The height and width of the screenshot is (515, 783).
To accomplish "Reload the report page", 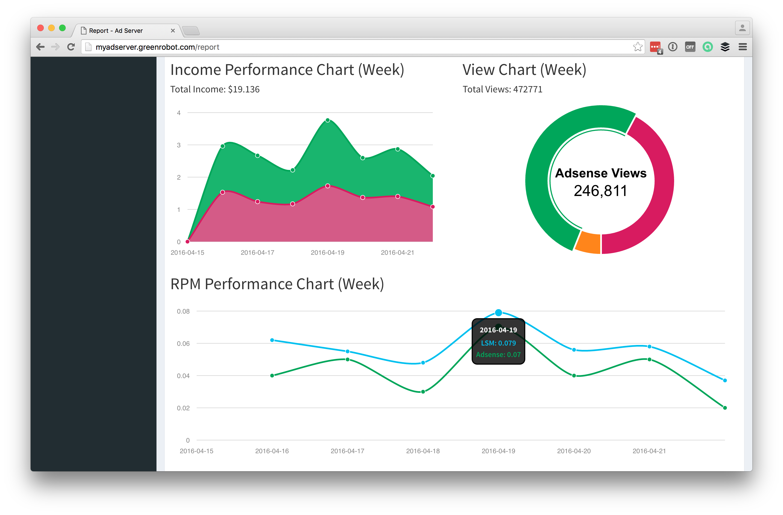I will (x=71, y=47).
